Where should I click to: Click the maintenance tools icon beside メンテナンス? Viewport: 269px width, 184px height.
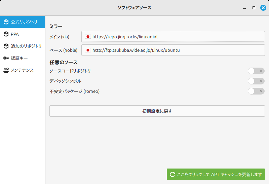pos(6,70)
